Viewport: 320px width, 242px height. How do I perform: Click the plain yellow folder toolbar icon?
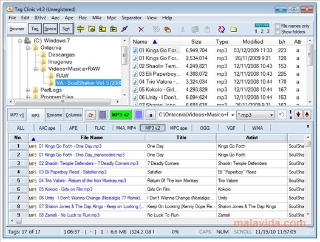point(233,29)
